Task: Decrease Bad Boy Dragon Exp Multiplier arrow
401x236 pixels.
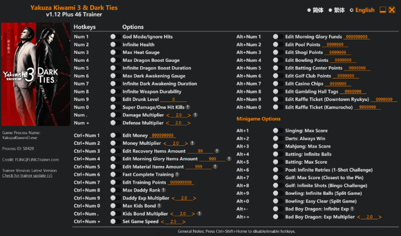Action: point(359,217)
